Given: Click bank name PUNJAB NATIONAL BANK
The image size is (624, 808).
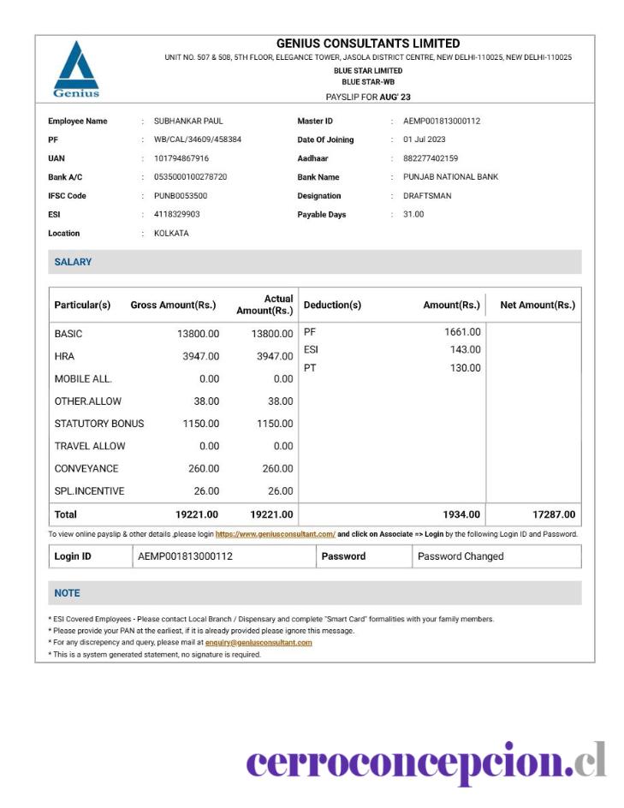Looking at the screenshot, I should (x=450, y=176).
